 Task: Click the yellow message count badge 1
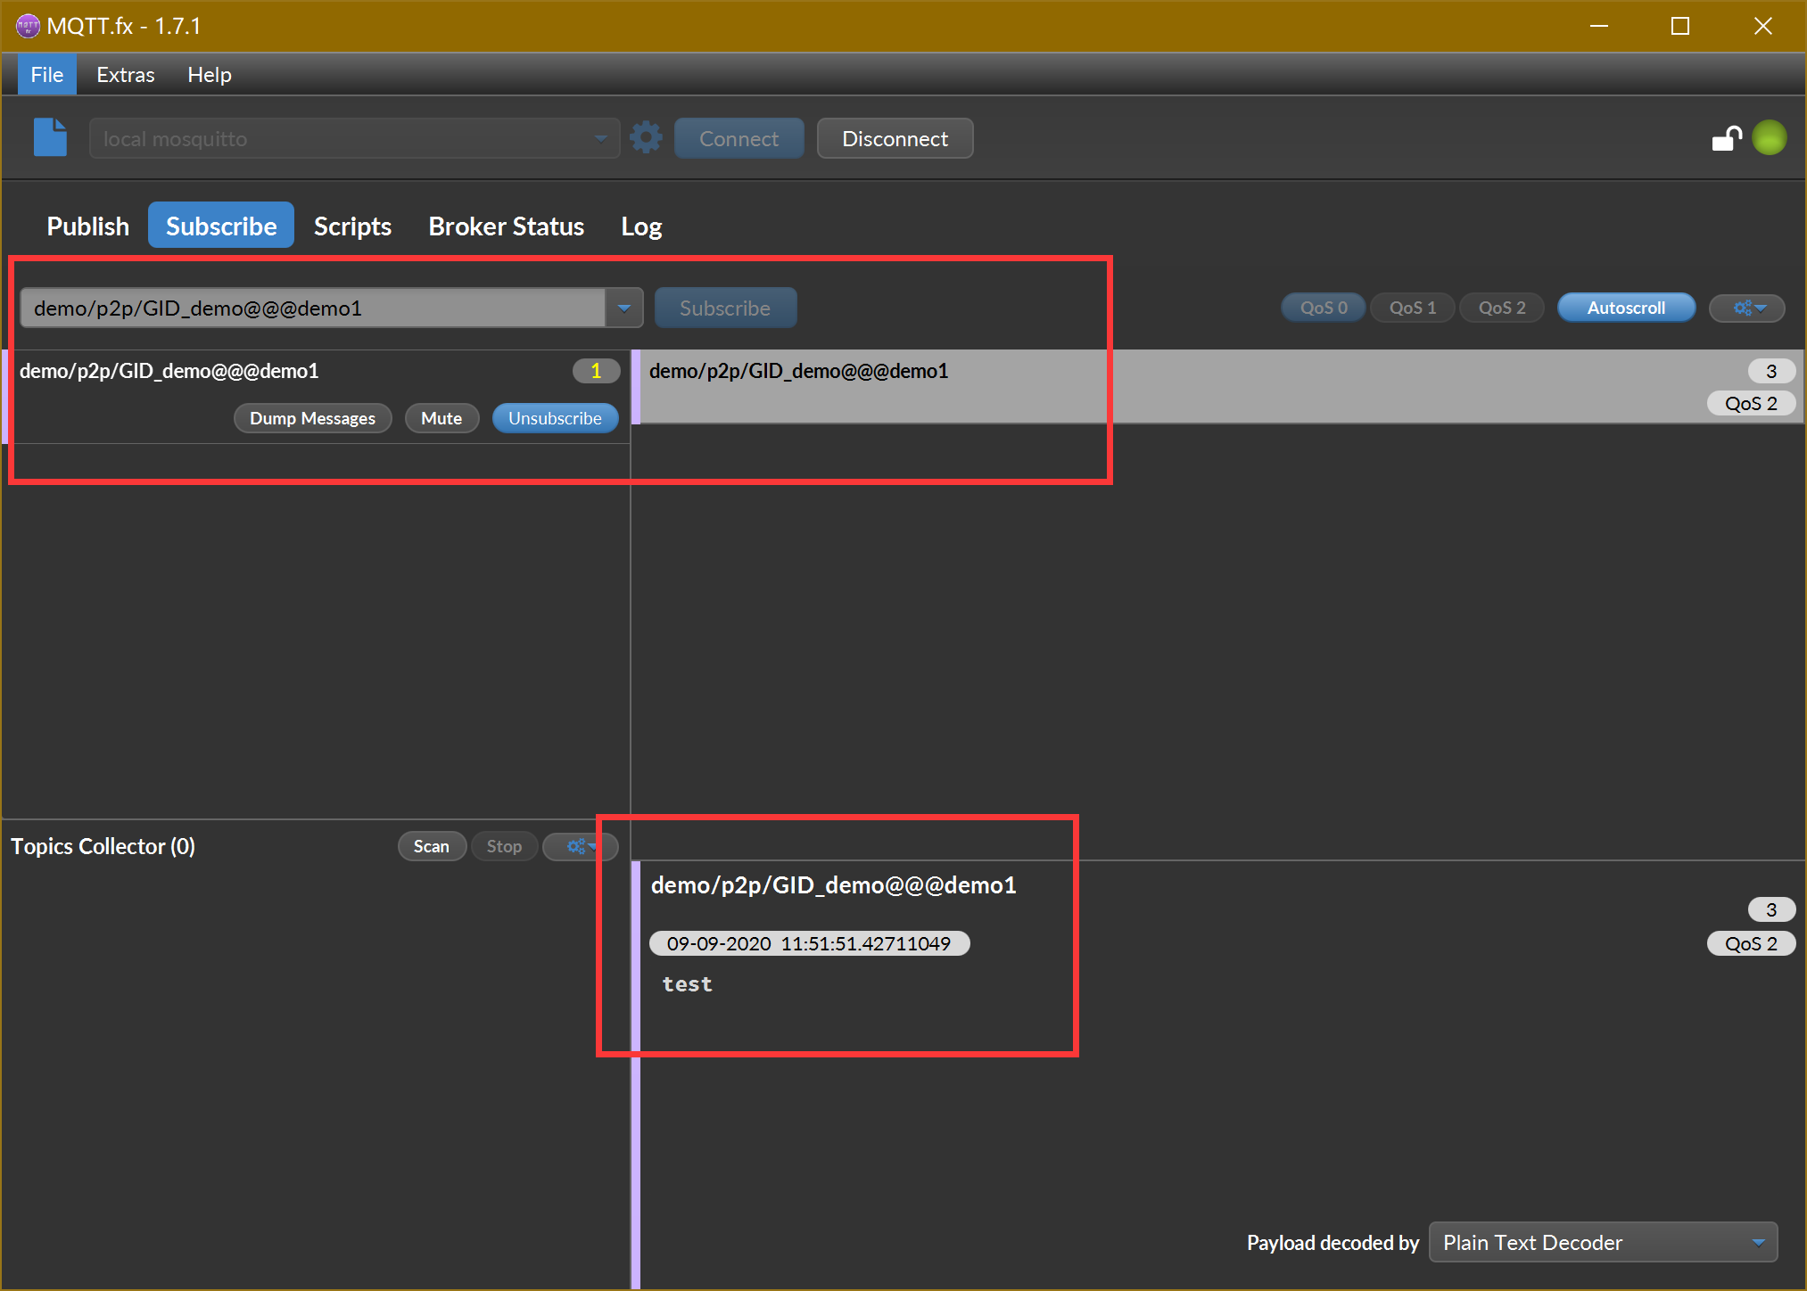click(x=596, y=371)
